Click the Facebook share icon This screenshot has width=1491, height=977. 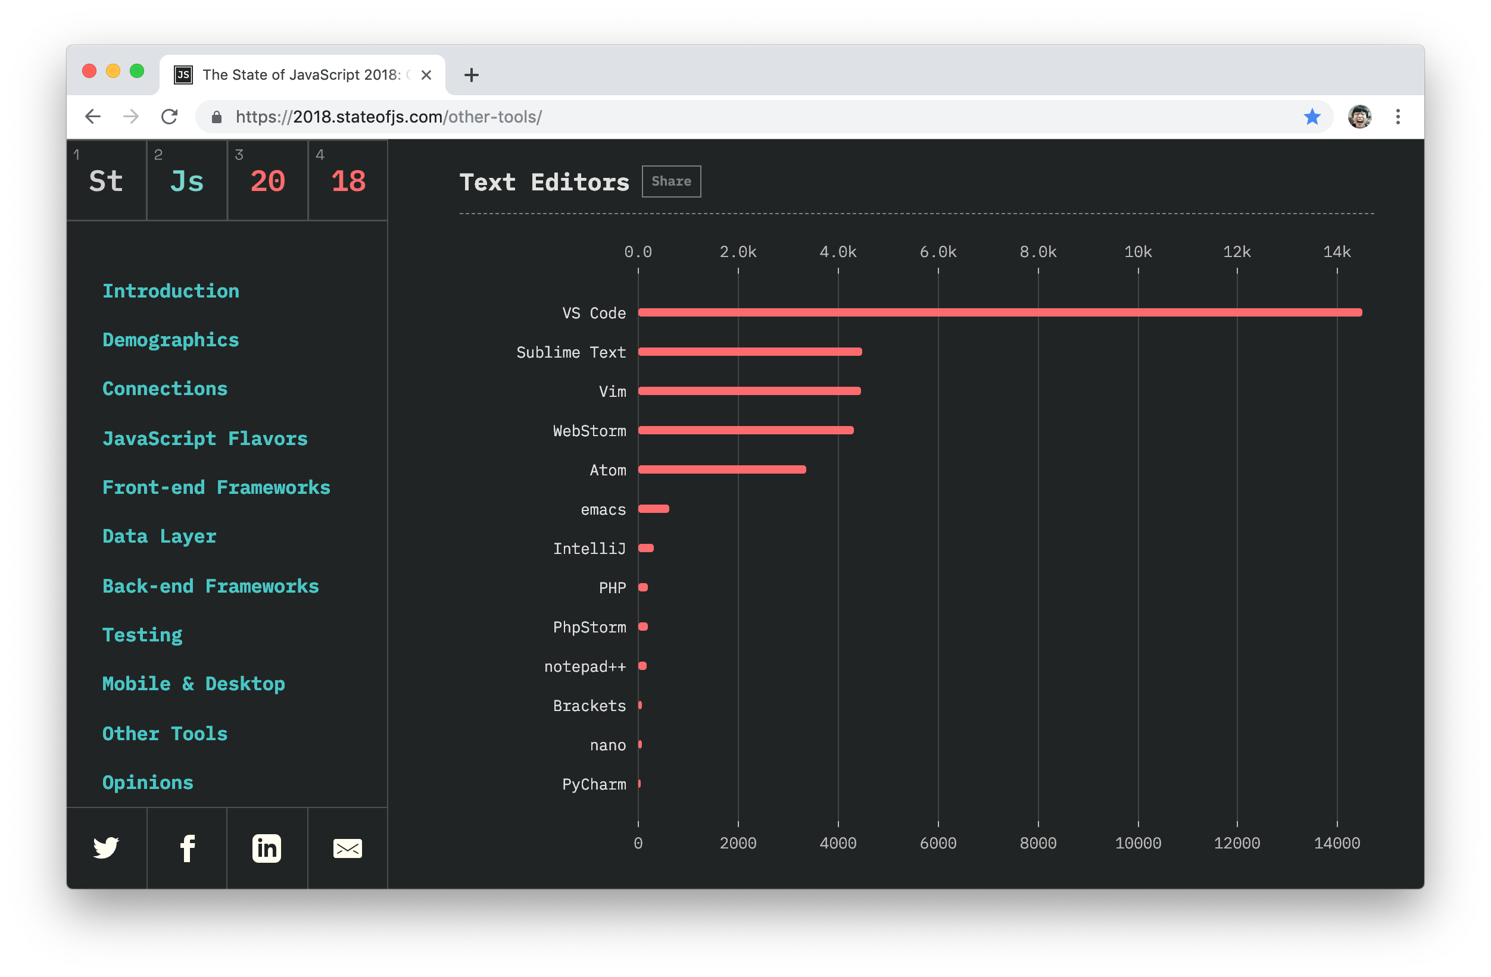point(187,848)
